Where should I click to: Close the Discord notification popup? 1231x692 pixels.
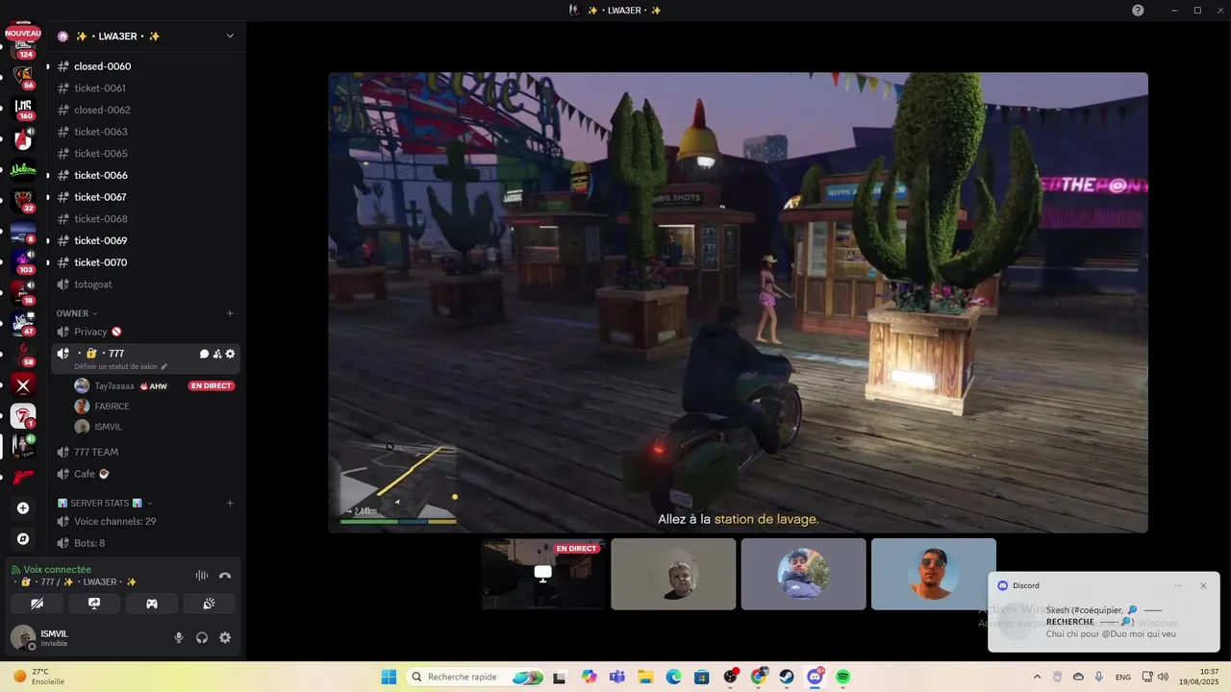pos(1203,585)
